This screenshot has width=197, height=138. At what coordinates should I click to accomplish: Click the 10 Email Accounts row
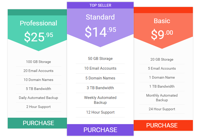[100, 68]
